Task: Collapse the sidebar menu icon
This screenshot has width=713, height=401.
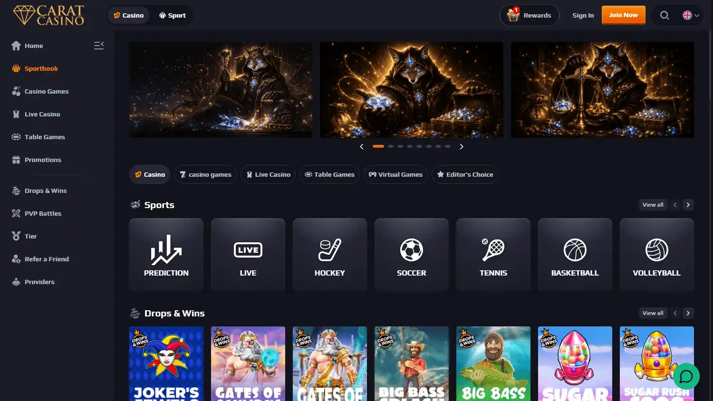Action: click(x=99, y=46)
